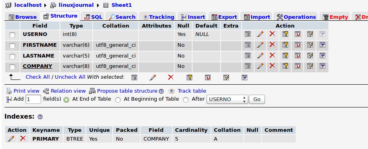
Task: With selected: unique icon
Action: click(208, 77)
